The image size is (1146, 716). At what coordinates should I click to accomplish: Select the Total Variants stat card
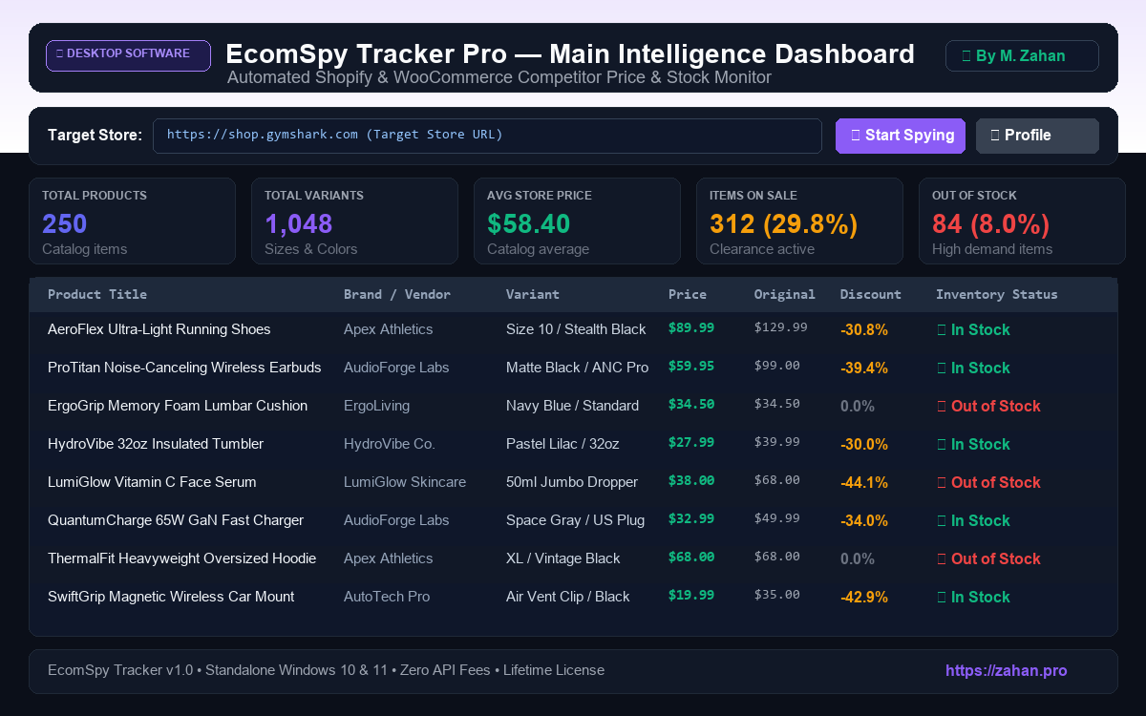tap(354, 221)
